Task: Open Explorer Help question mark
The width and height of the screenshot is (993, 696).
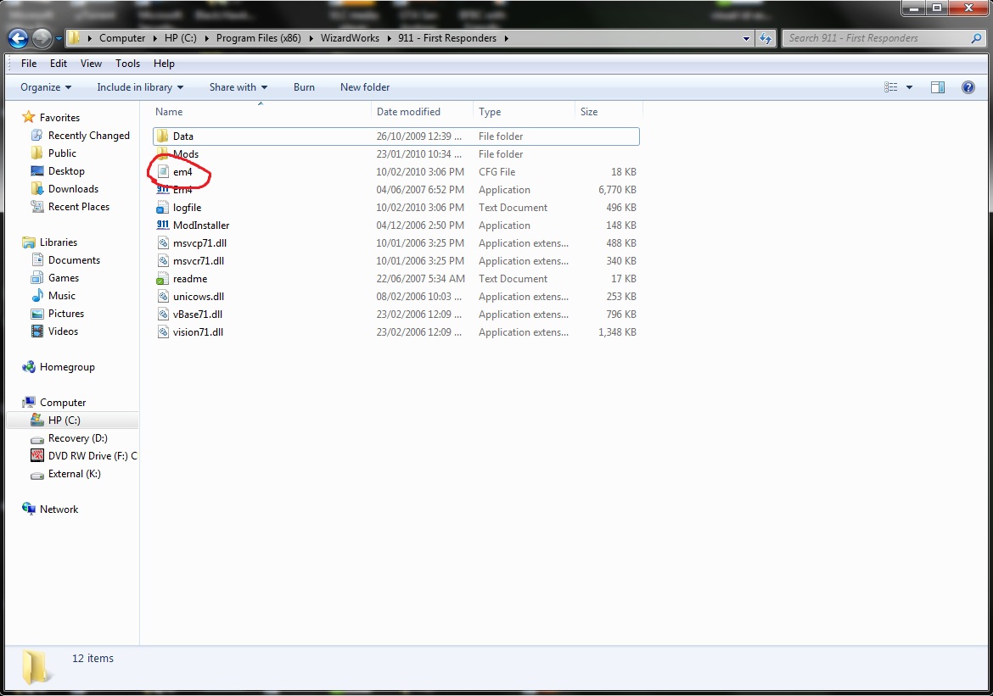Action: coord(968,87)
